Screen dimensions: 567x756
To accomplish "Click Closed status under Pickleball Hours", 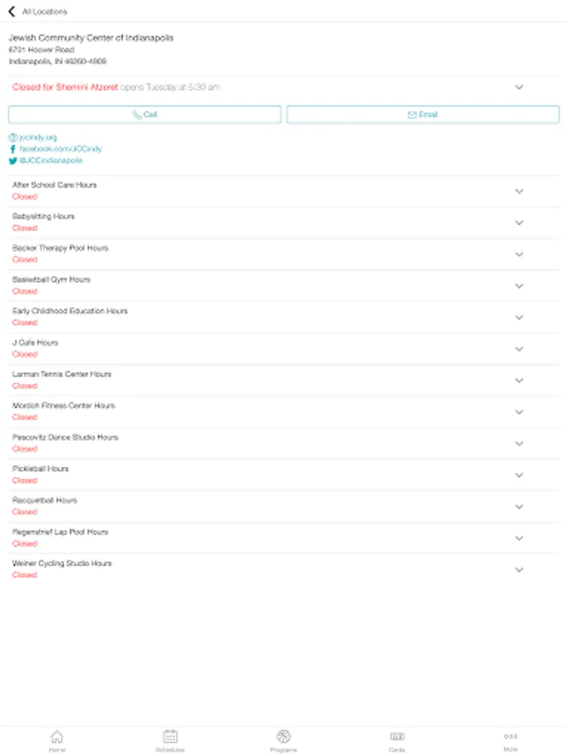I will click(24, 480).
